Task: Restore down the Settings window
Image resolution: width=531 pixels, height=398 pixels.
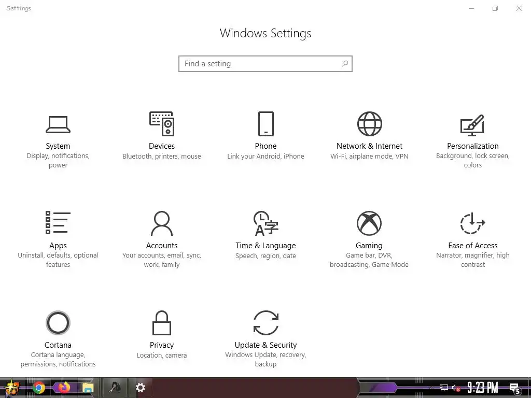Action: coord(495,8)
